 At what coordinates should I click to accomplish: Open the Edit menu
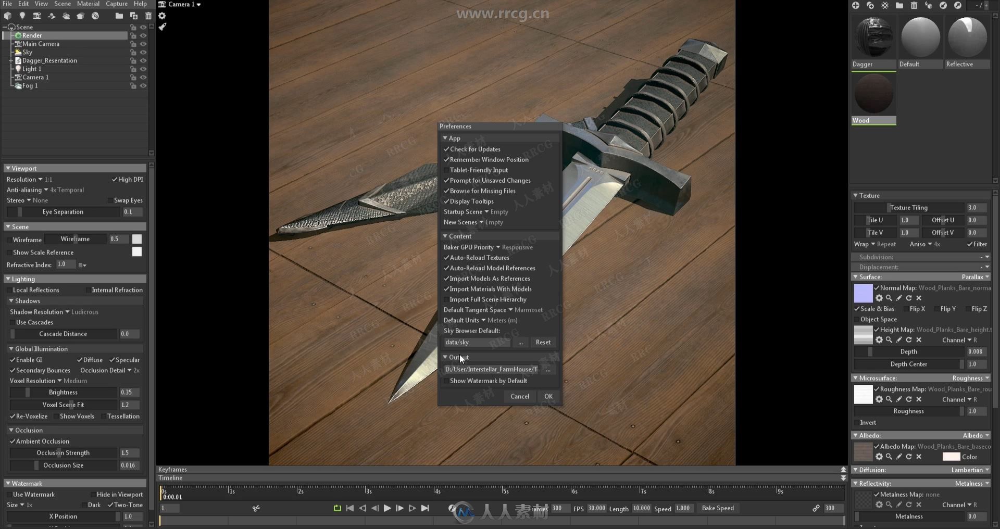pyautogui.click(x=23, y=4)
